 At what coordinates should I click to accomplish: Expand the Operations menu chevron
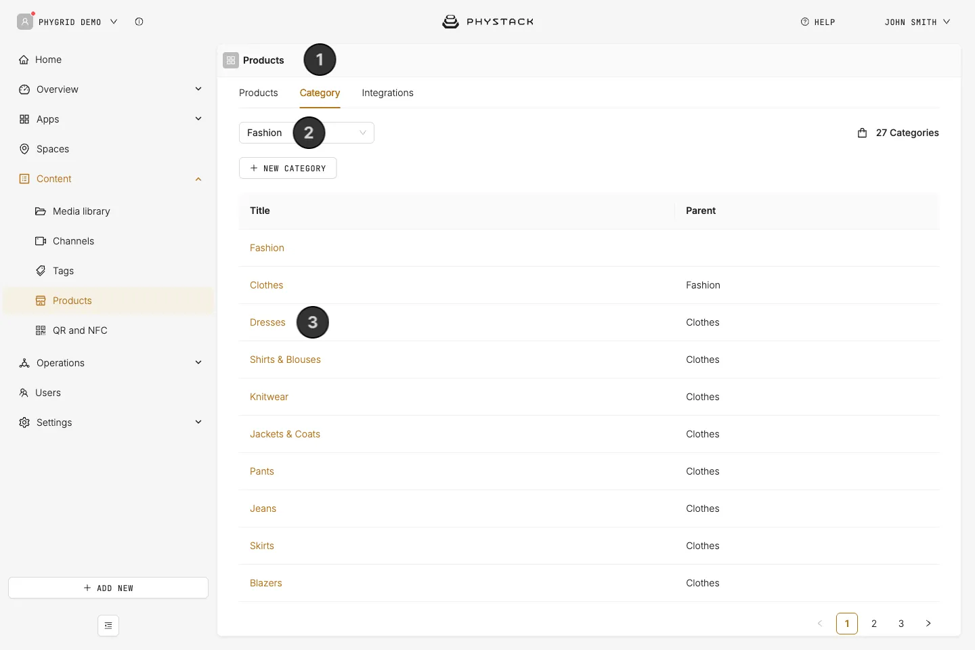coord(198,362)
